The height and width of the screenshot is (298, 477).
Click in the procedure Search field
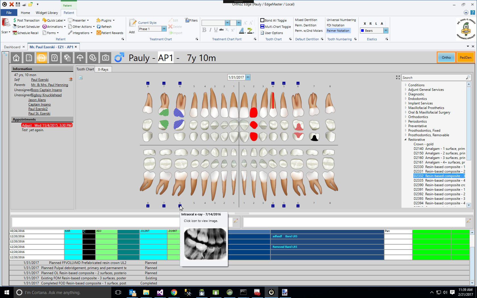(x=434, y=77)
